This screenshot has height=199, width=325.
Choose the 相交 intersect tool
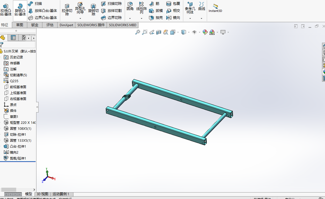[173, 11]
